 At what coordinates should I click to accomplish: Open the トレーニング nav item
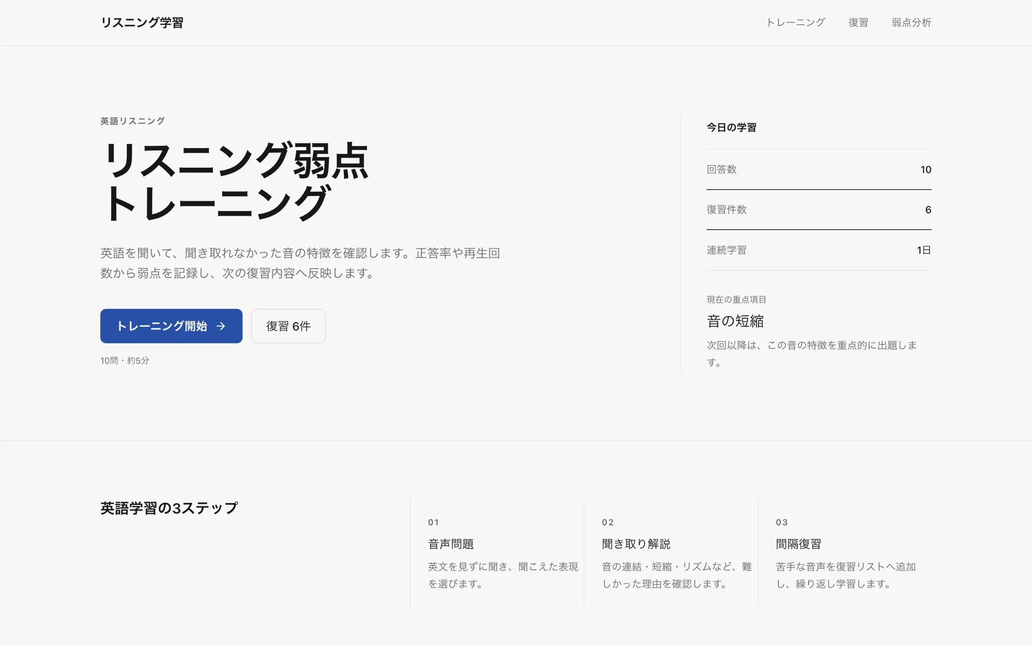pyautogui.click(x=795, y=22)
